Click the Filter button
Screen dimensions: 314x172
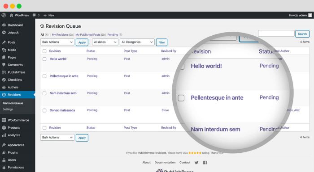pyautogui.click(x=161, y=42)
